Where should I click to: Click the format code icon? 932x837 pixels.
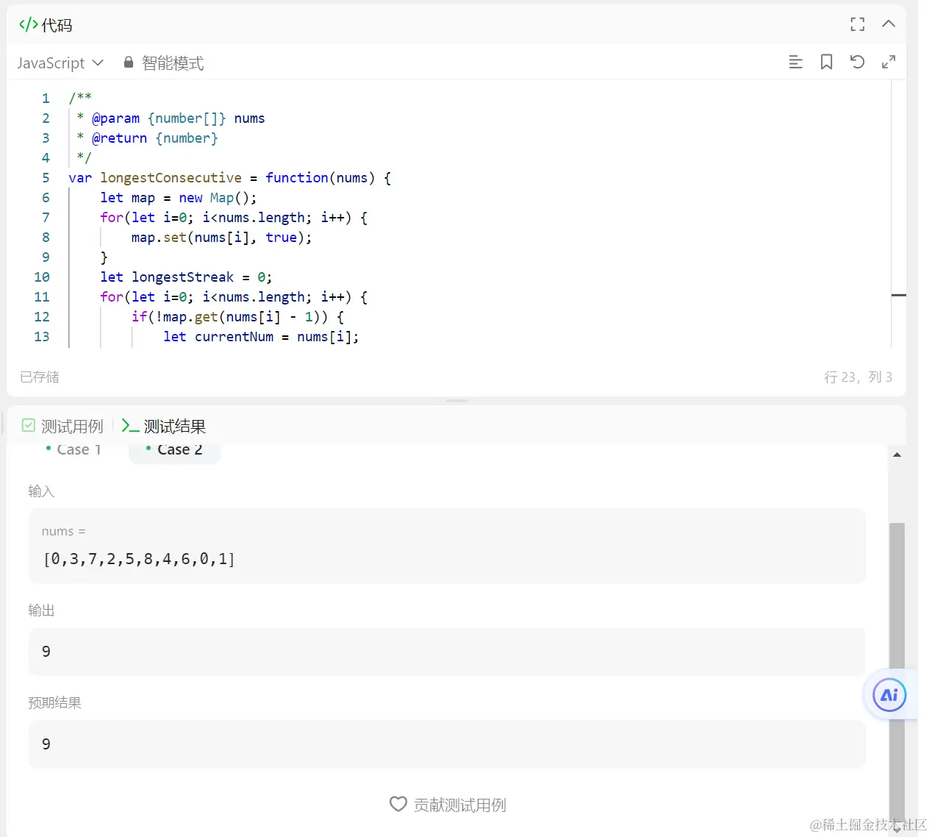click(795, 63)
